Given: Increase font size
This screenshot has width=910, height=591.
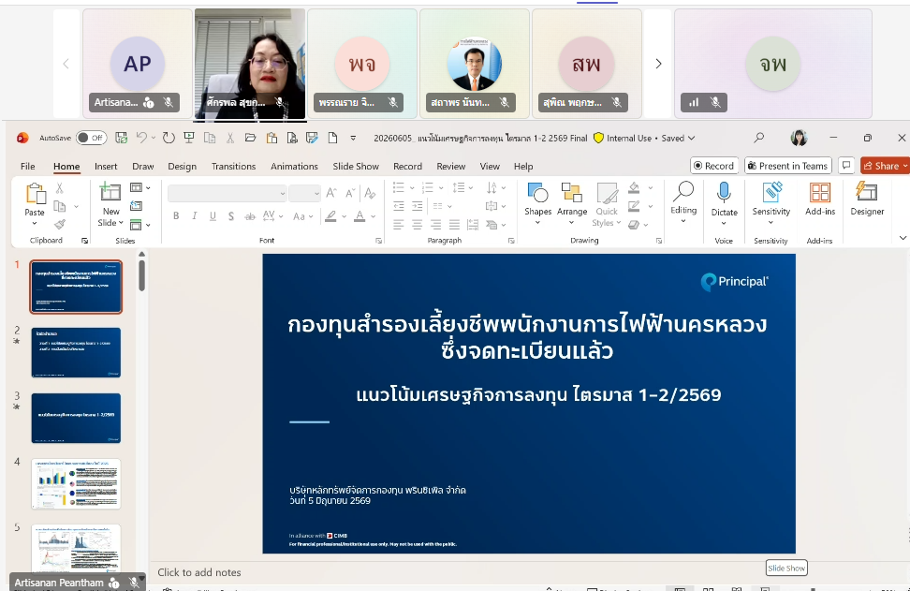Looking at the screenshot, I should tap(331, 193).
